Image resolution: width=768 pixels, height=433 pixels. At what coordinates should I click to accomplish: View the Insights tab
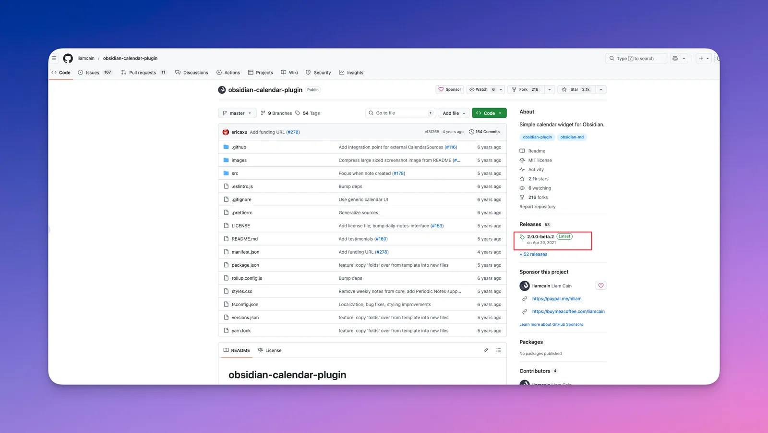[x=351, y=73]
